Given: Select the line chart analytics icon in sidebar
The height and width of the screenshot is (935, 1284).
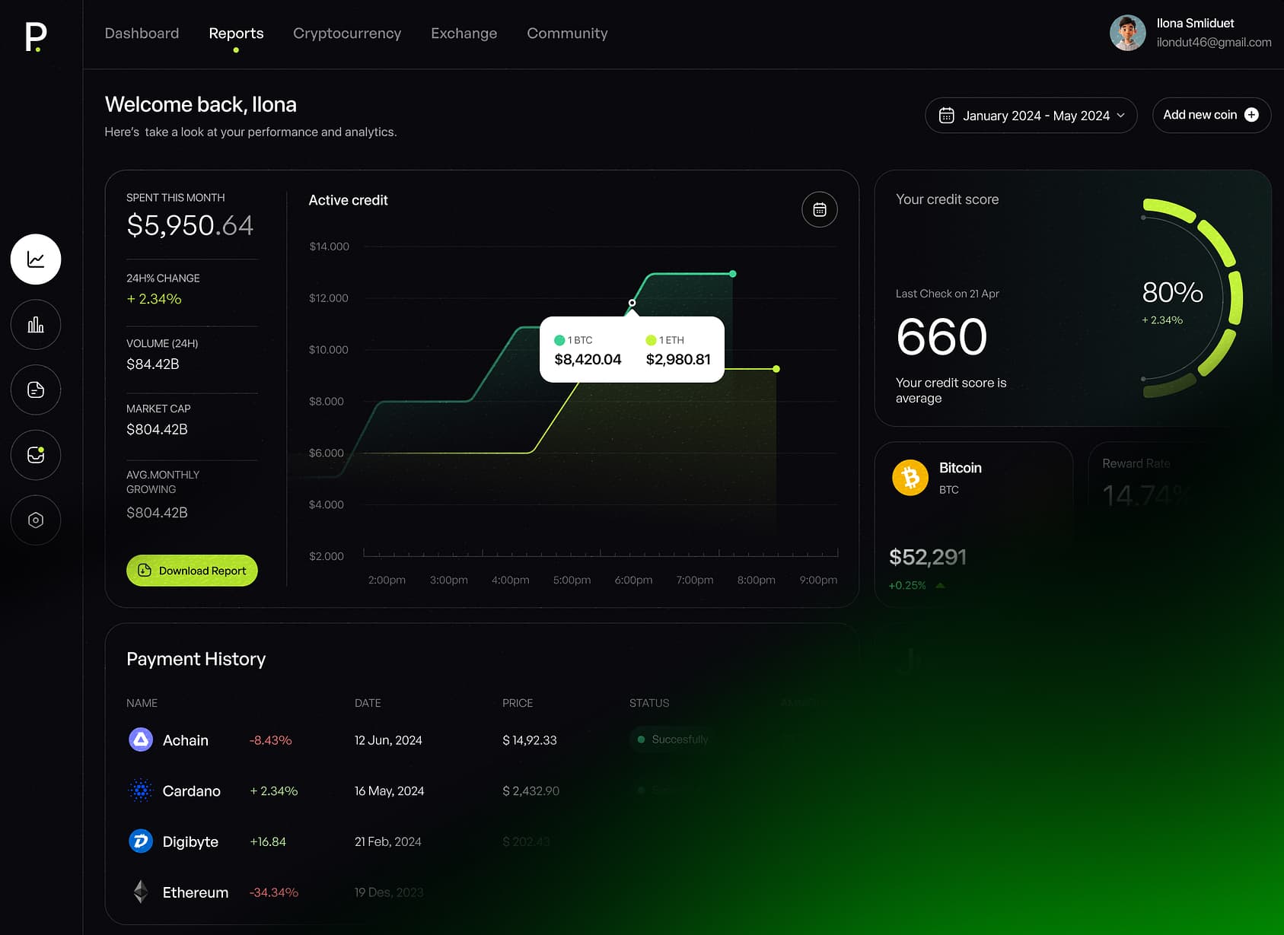Looking at the screenshot, I should click(35, 259).
